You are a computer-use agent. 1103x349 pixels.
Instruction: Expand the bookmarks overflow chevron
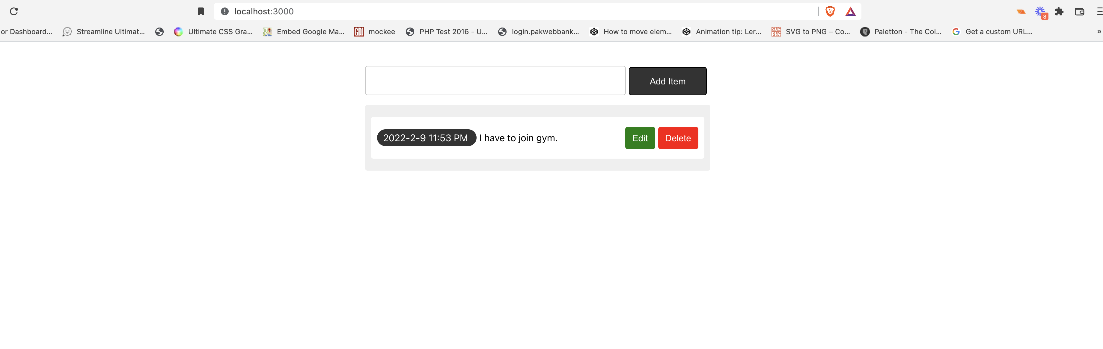click(x=1099, y=32)
